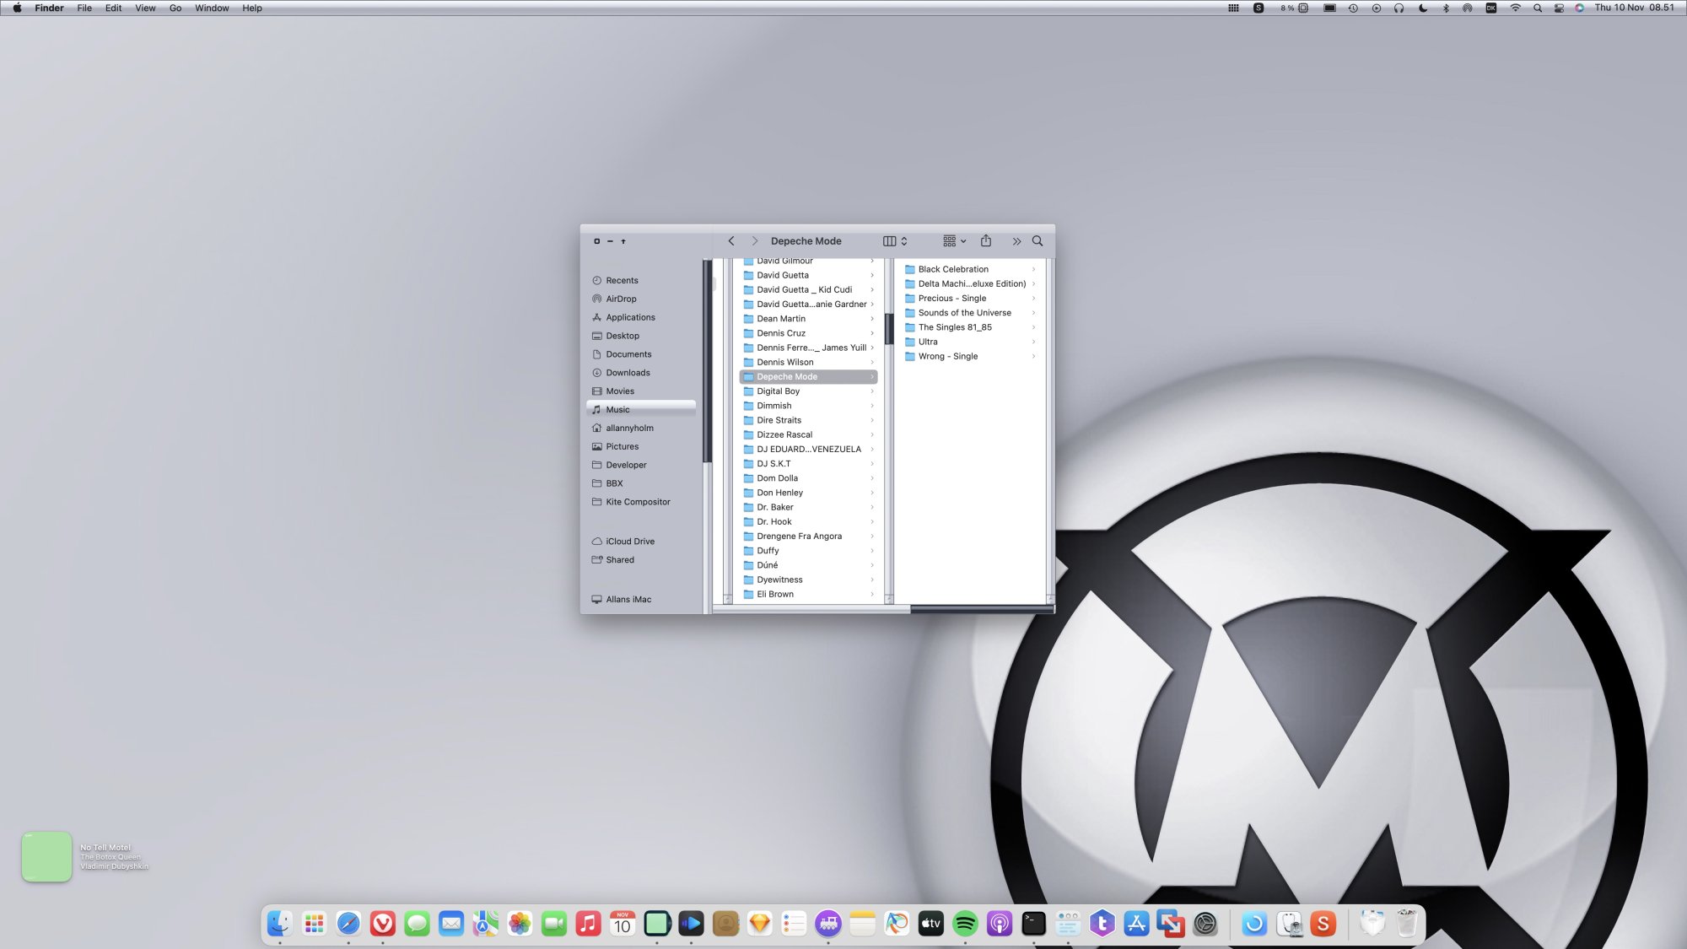Click the horizontal scrollbar at window bottom
The height and width of the screenshot is (949, 1687).
tap(981, 608)
